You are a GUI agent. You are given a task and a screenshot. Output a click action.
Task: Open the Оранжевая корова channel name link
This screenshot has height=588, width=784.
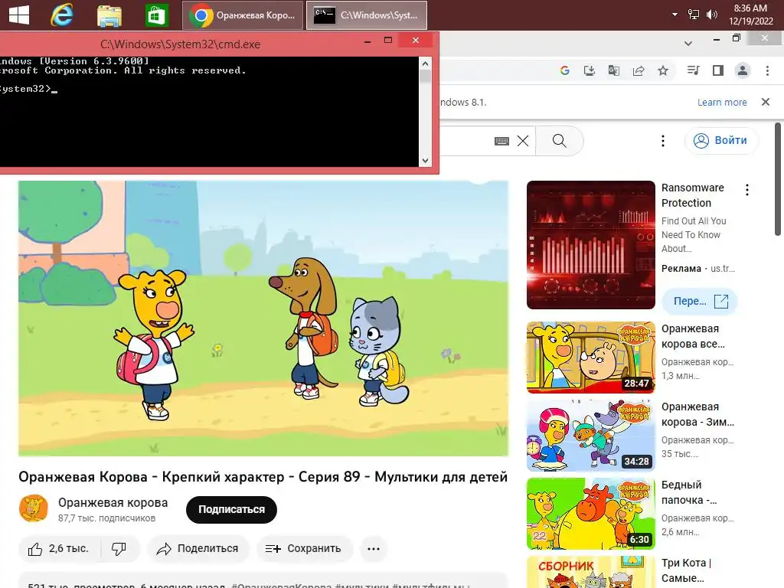click(113, 502)
